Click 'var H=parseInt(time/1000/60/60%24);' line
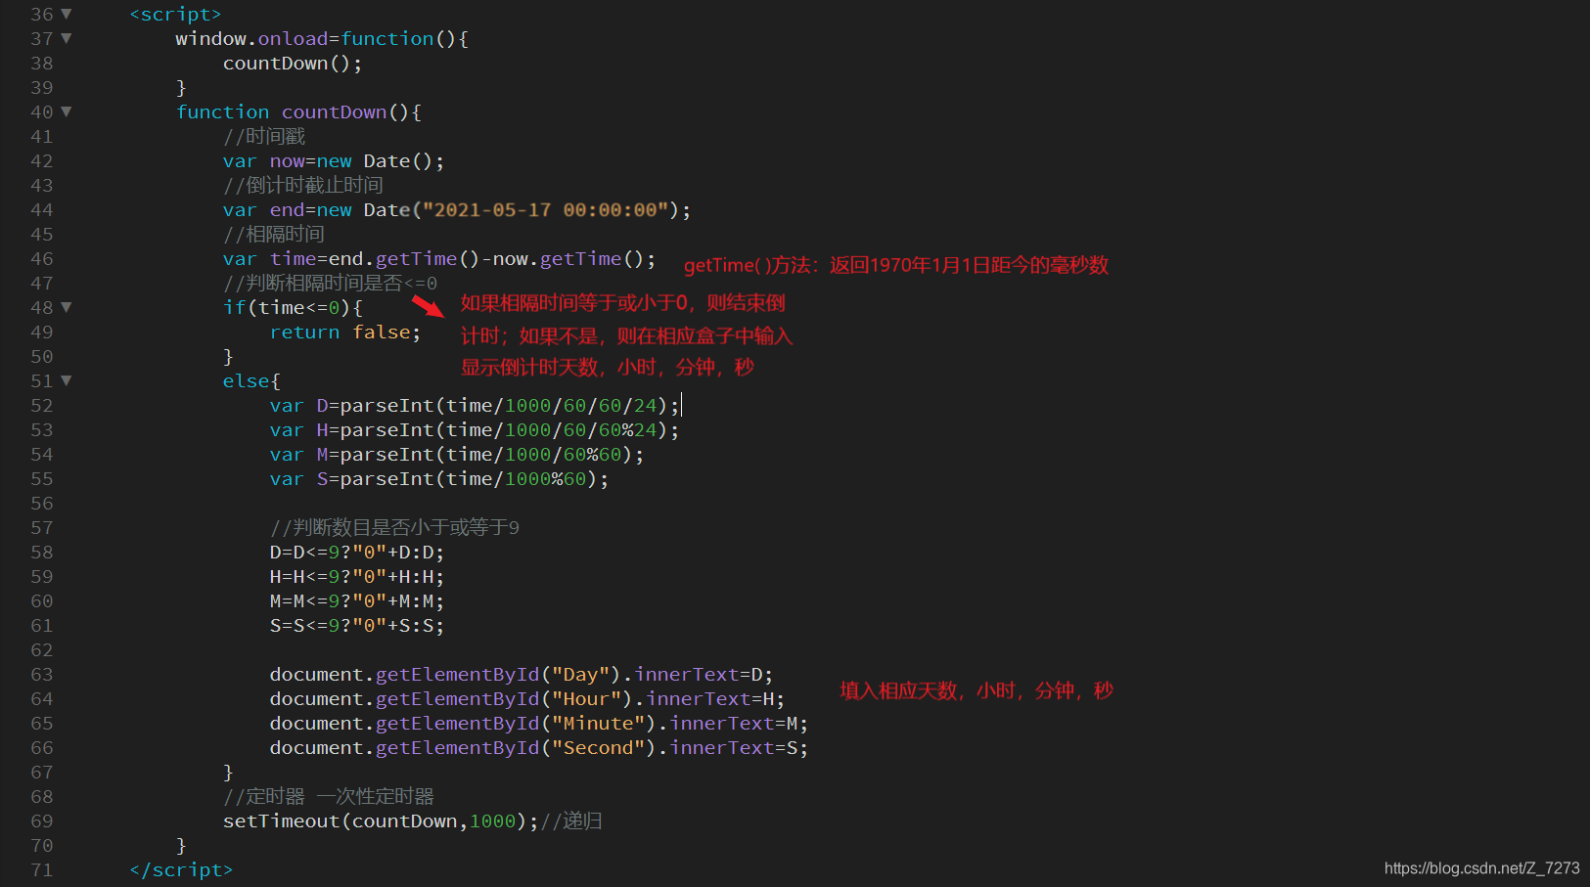The height and width of the screenshot is (887, 1590). pyautogui.click(x=475, y=430)
